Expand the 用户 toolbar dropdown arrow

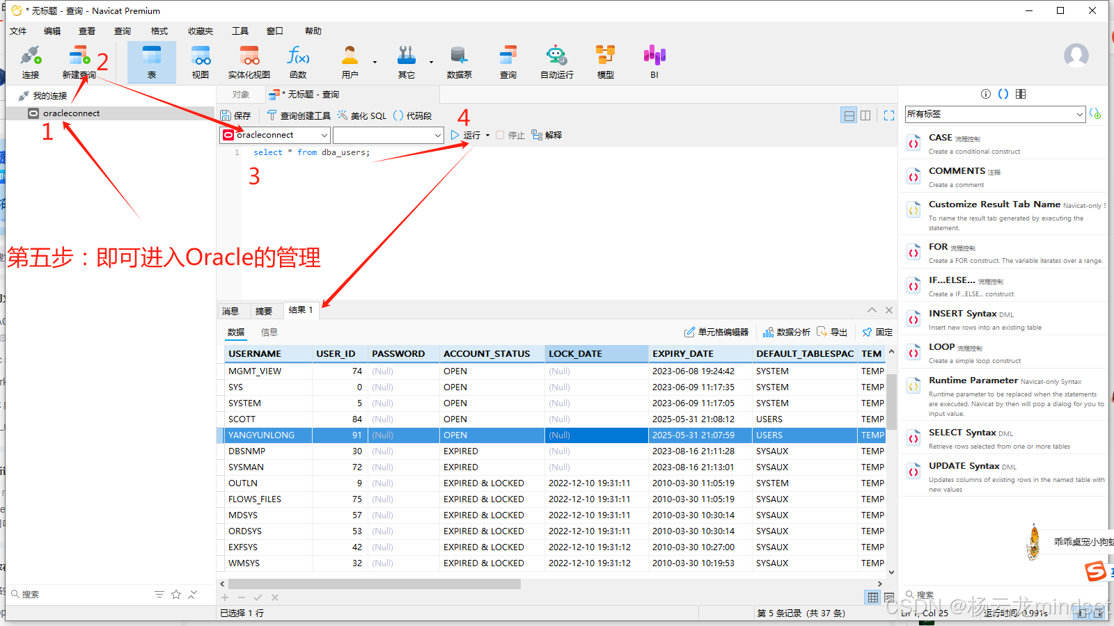375,62
